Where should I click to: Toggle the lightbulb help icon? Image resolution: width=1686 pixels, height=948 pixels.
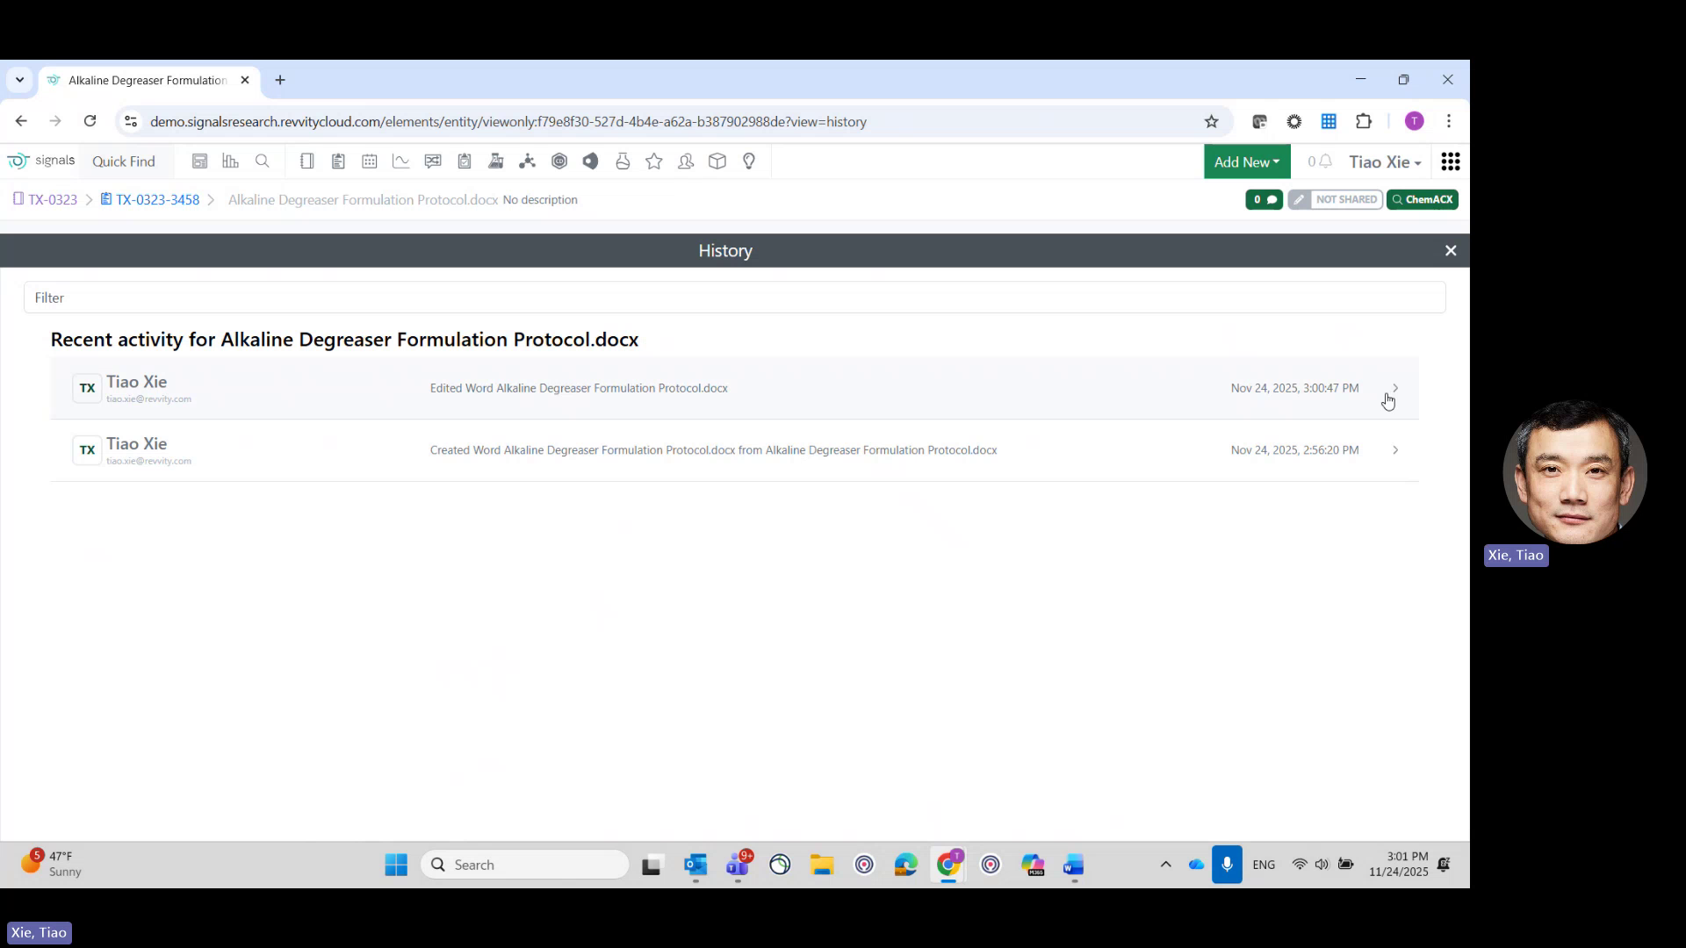pos(749,161)
